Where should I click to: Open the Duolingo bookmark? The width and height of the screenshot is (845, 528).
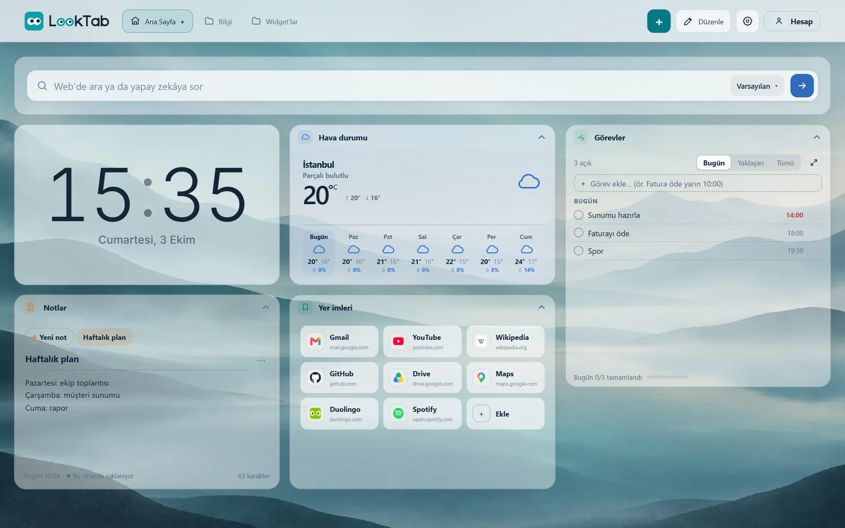pos(339,413)
